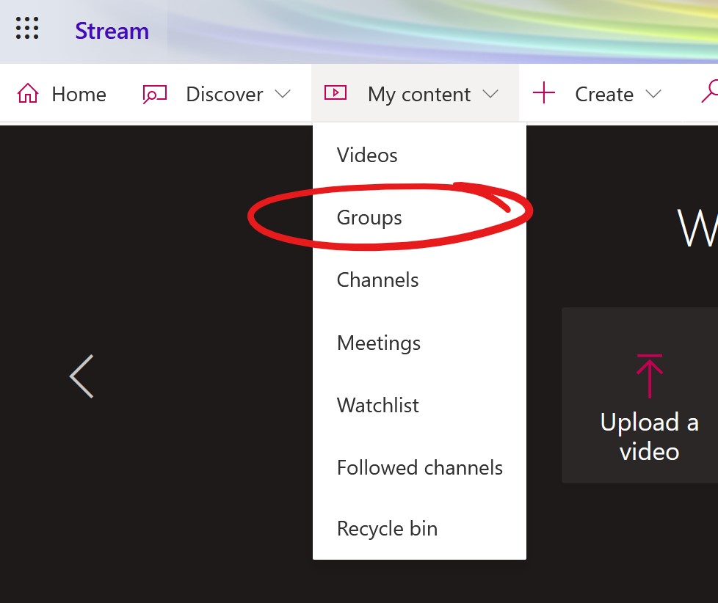
Task: Select Meetings from My content menu
Action: coord(378,343)
